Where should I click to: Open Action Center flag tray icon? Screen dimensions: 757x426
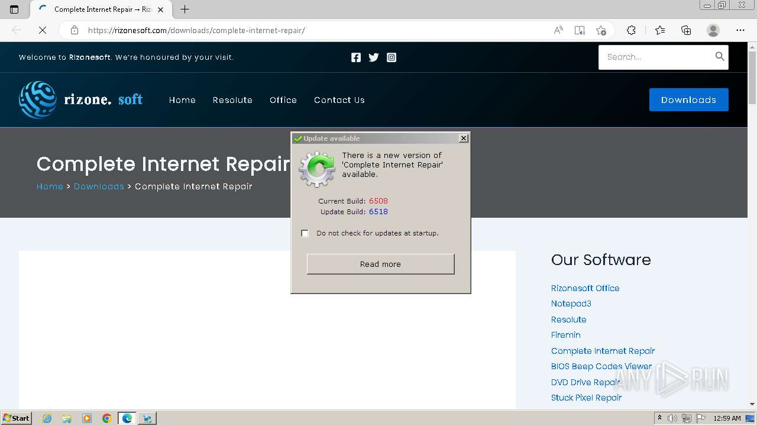700,418
